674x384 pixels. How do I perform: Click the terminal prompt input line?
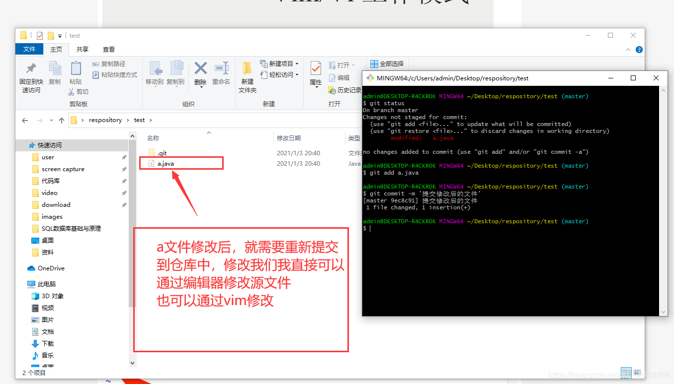[510, 228]
